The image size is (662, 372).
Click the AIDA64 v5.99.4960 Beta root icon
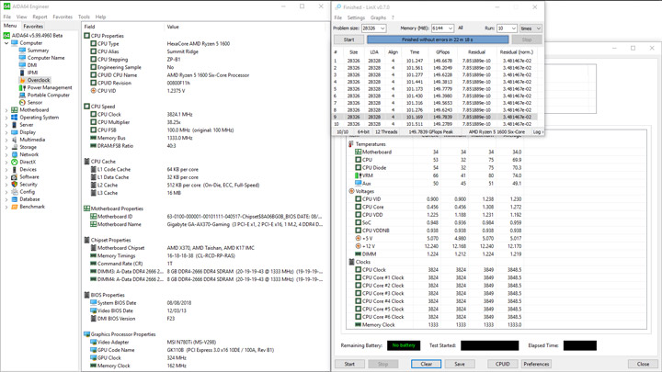point(6,36)
